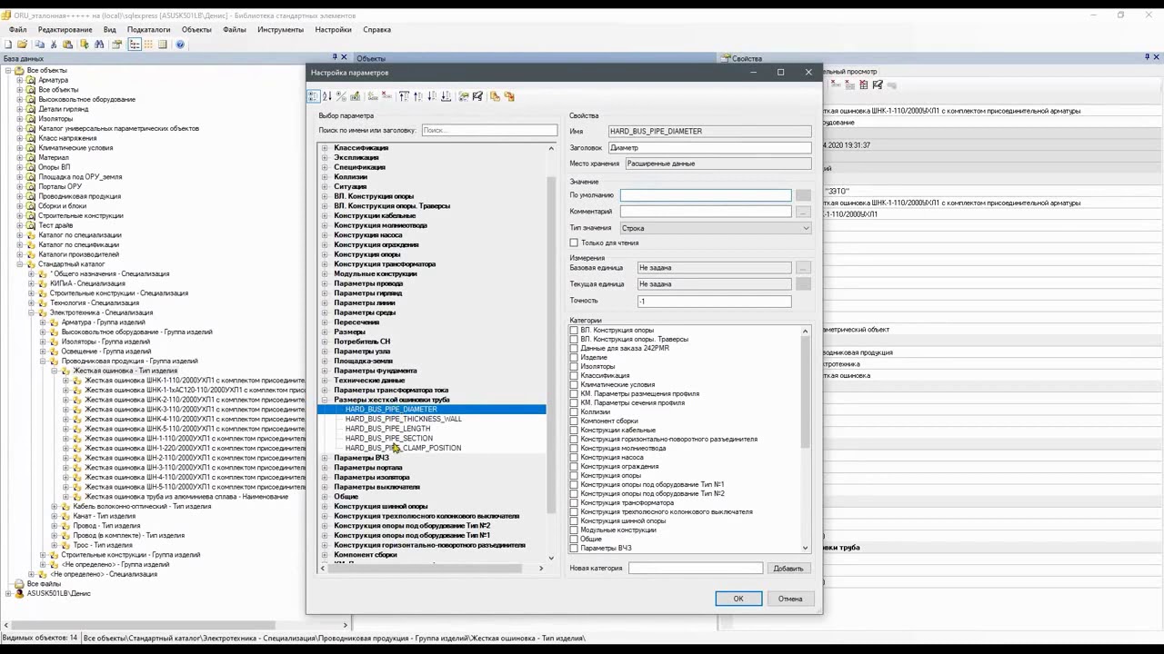The image size is (1164, 654).
Task: Click the Cut scissors icon in main toolbar
Action: (54, 44)
